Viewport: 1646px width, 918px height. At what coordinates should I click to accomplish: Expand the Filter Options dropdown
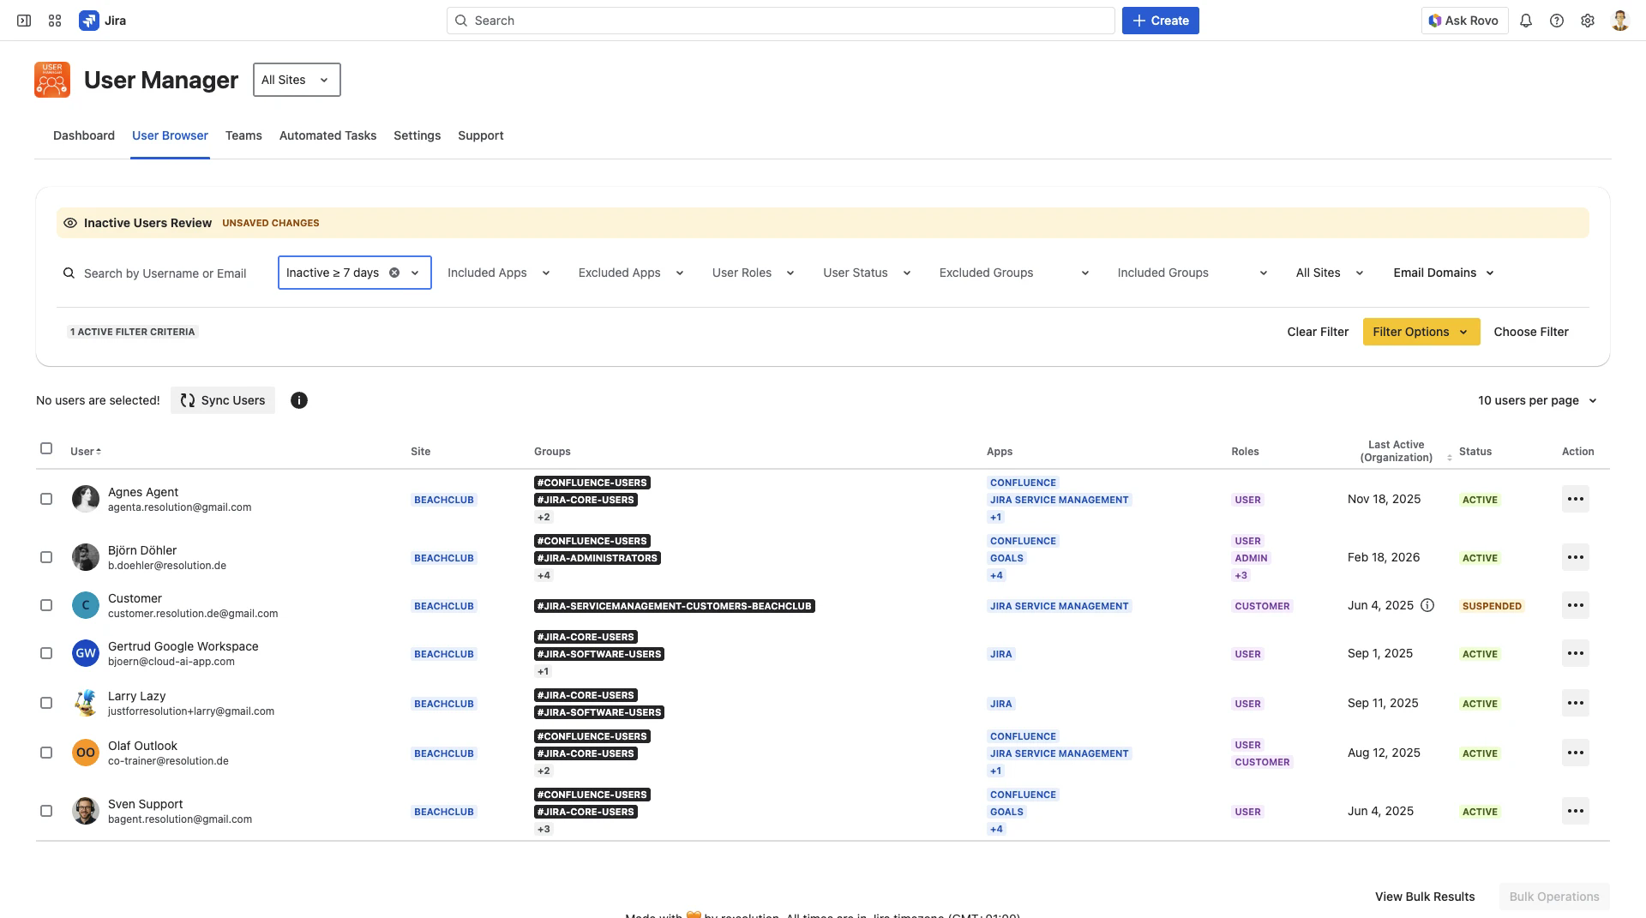[1421, 332]
